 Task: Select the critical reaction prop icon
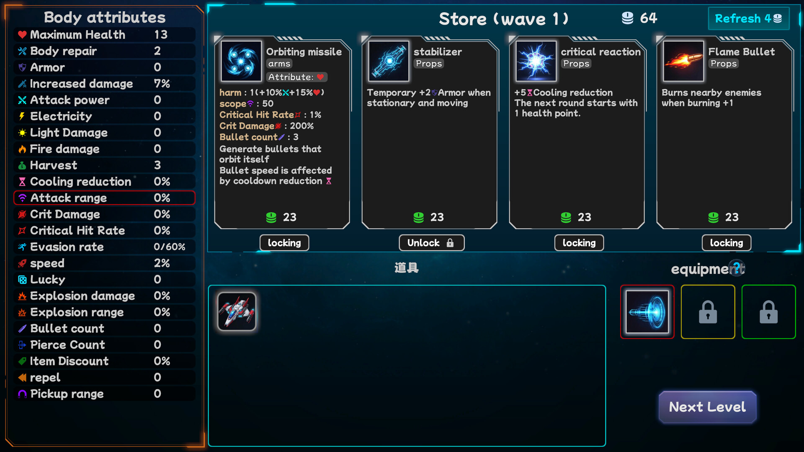(x=536, y=61)
